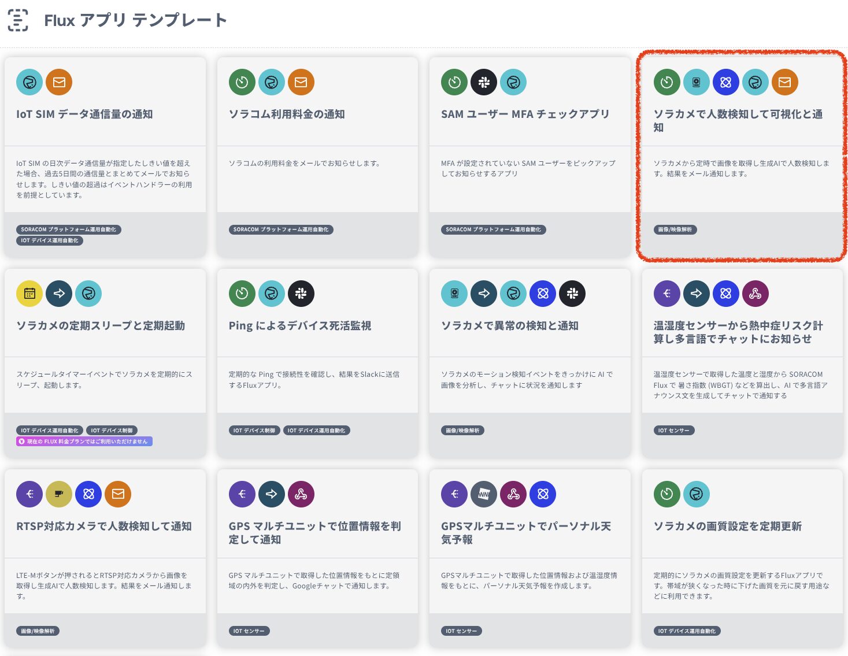The image size is (848, 656).
Task: Click webhook icon on 温湿度センサー heatstroke risk card
Action: pyautogui.click(x=755, y=294)
